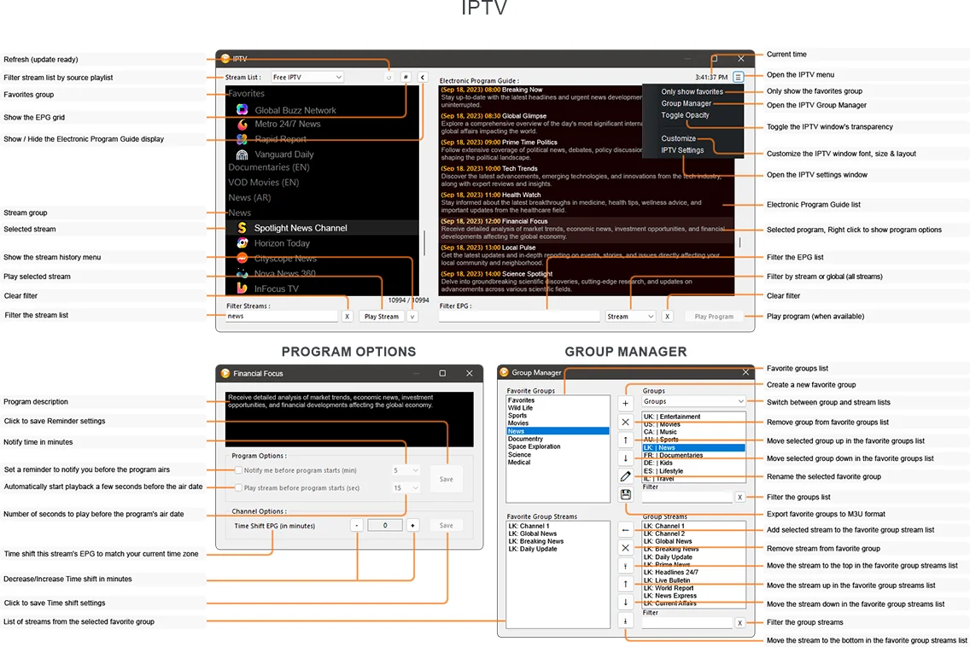Click the Horizon Today channel logo

coord(242,243)
